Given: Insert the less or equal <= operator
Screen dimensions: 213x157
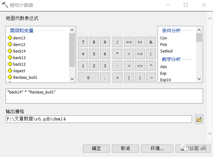Looking at the screenshot, I should coord(140,66).
